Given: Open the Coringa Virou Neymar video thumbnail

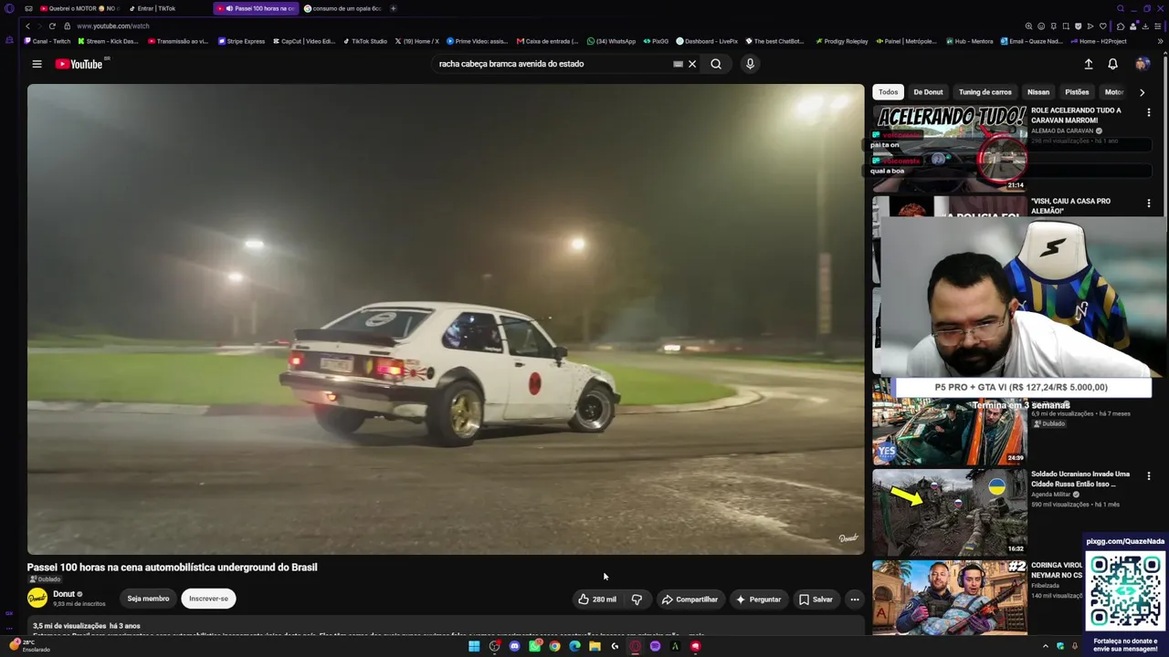Looking at the screenshot, I should [x=950, y=598].
